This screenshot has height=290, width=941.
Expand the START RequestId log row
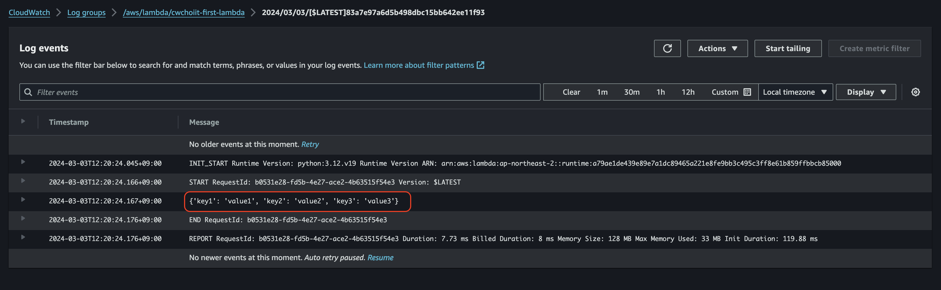click(x=23, y=181)
